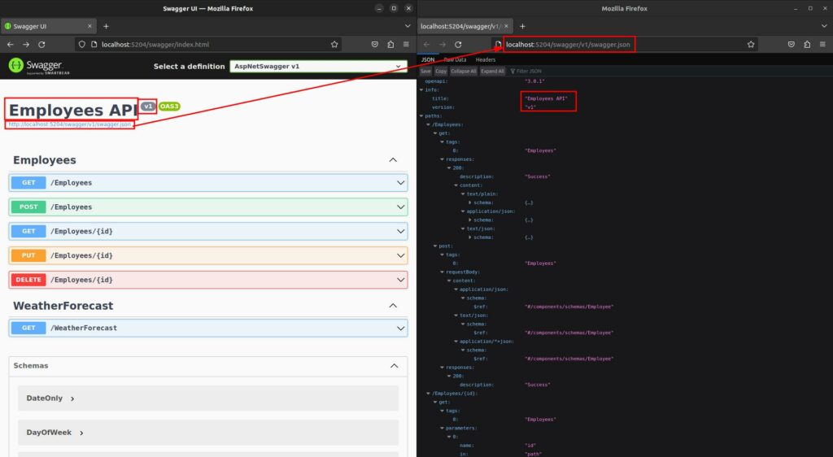Viewport: 833px width, 457px height.
Task: Switch to the Headers tab
Action: pos(486,60)
